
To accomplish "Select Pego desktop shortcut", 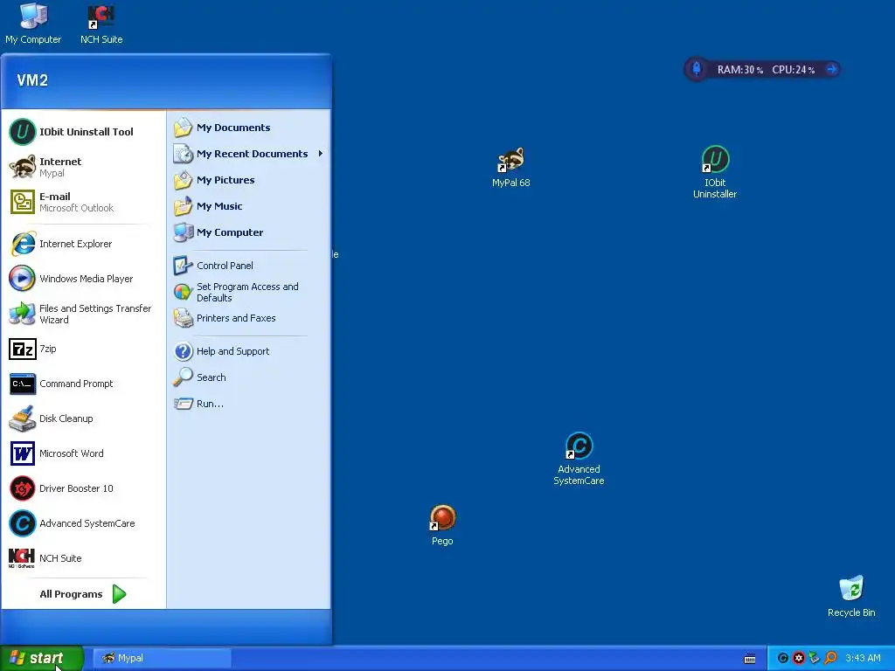I will tap(442, 525).
